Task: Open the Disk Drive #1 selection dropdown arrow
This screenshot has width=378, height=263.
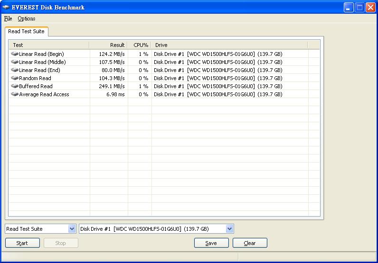Action: coord(229,228)
